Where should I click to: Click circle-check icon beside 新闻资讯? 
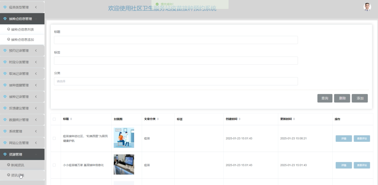(9, 165)
